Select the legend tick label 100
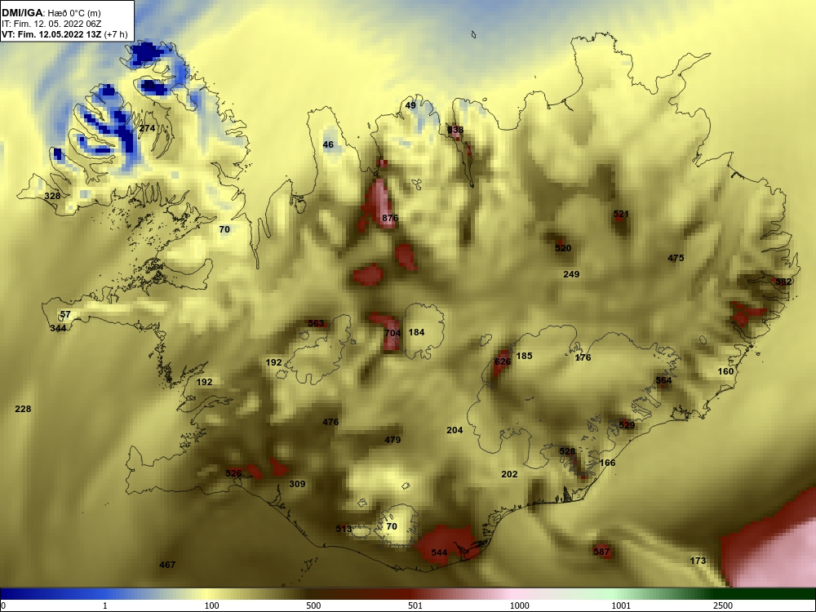The image size is (816, 612). pyautogui.click(x=212, y=605)
